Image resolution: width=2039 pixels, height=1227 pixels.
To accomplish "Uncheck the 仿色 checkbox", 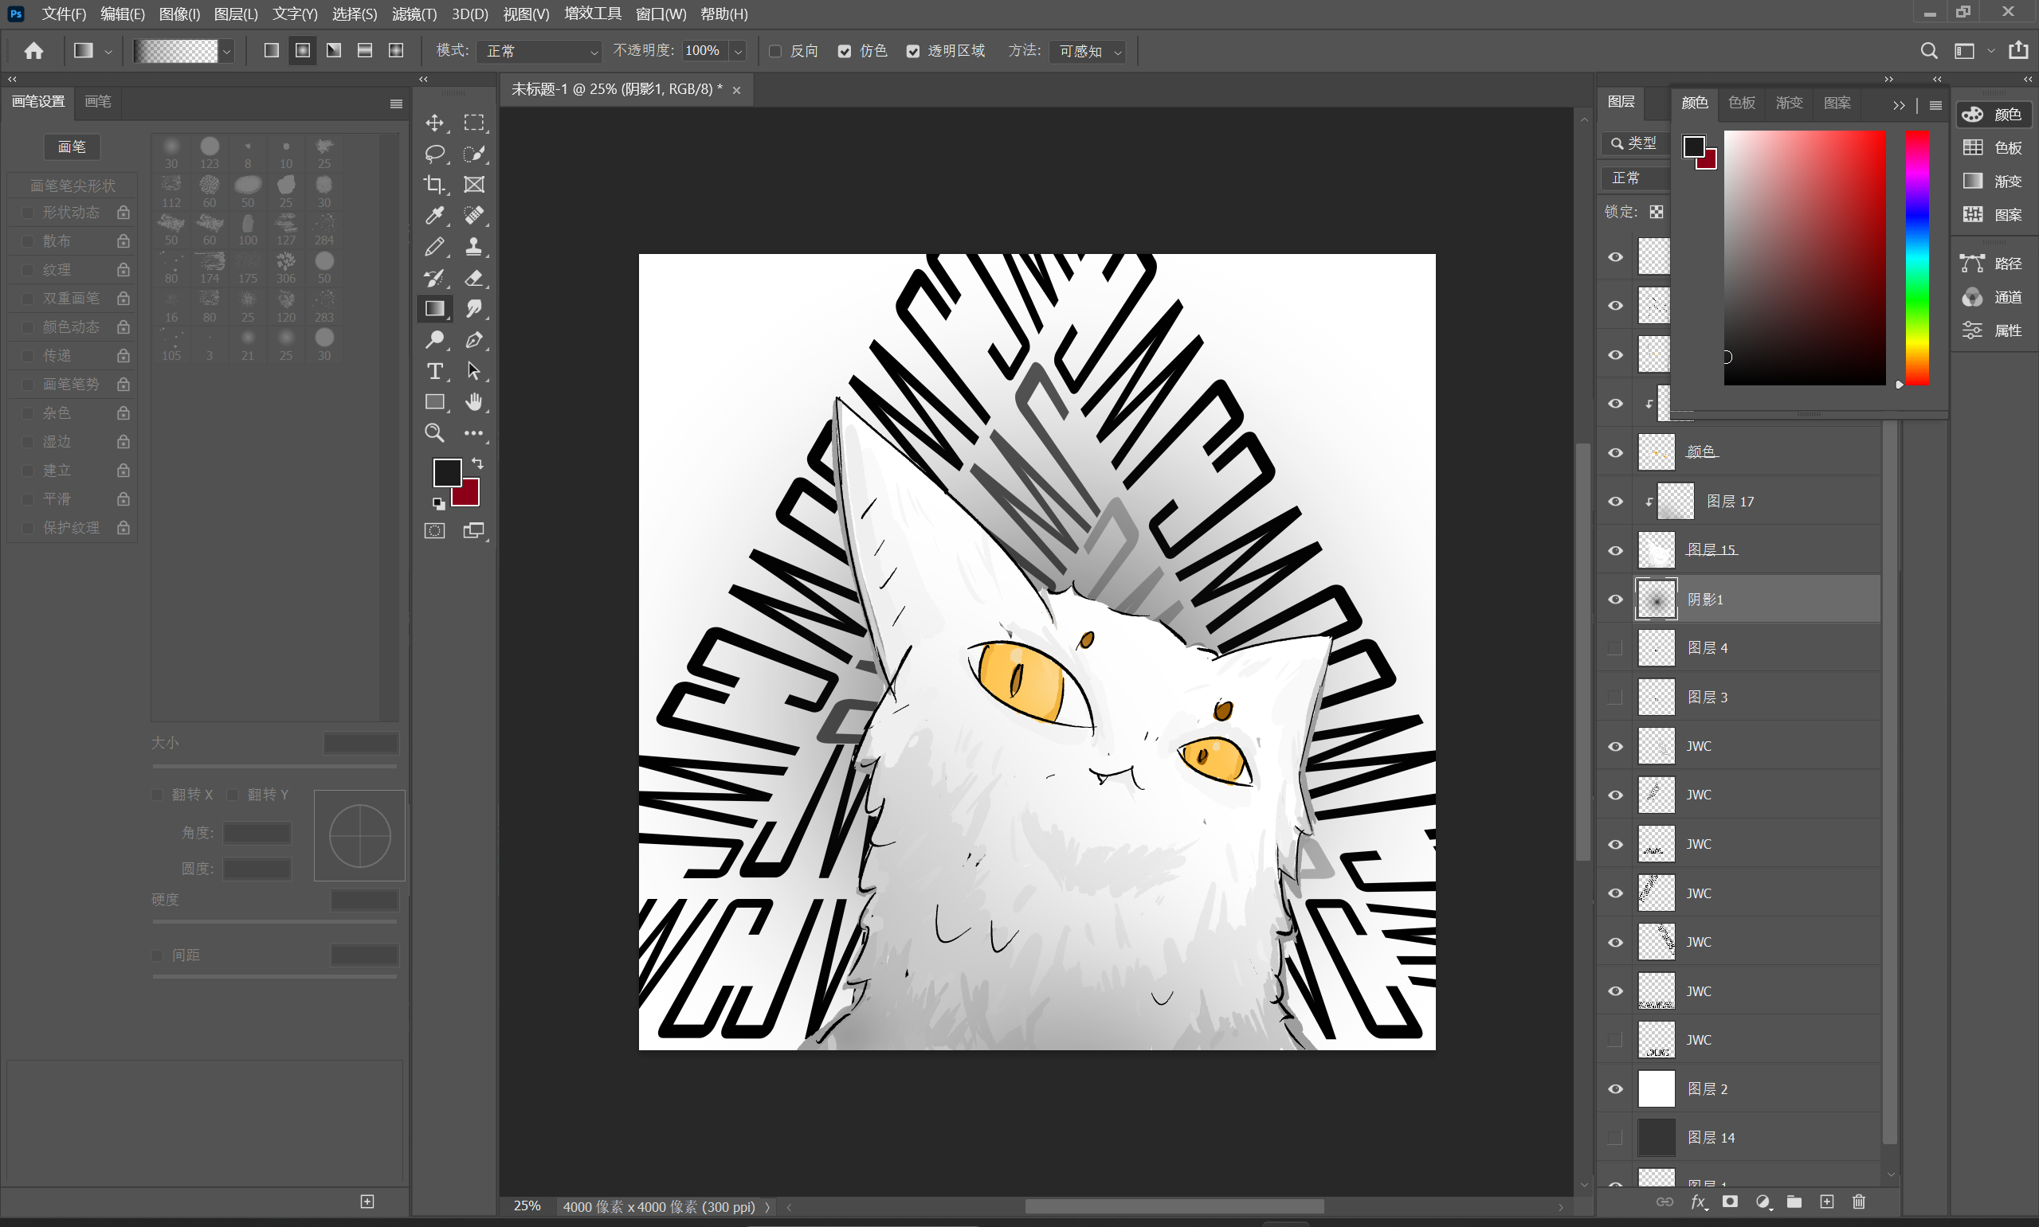I will point(845,51).
